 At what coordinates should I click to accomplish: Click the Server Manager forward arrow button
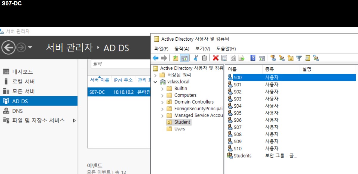pos(21,48)
